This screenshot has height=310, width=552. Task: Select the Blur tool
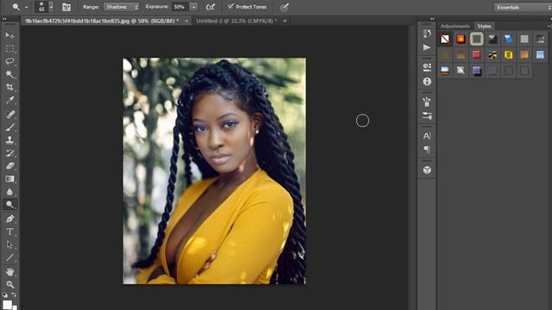pos(9,191)
